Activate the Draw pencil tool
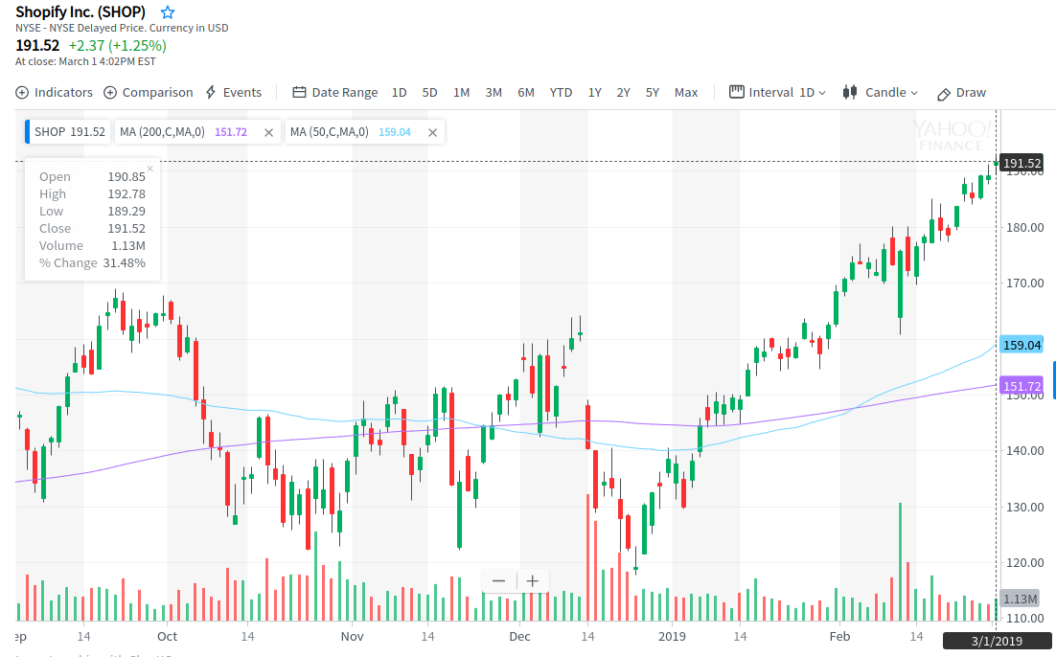Screen dimensions: 1056x657 tap(961, 93)
